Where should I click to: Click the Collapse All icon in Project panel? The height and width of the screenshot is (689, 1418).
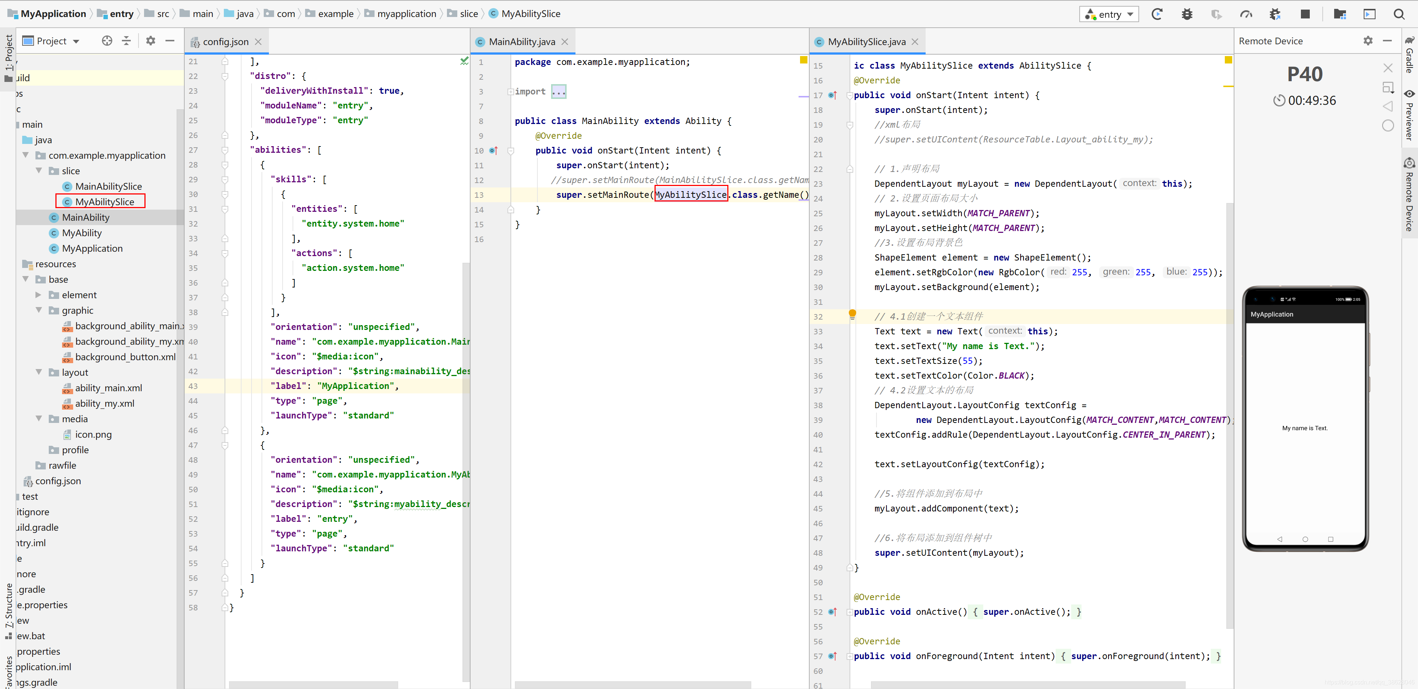pos(127,41)
